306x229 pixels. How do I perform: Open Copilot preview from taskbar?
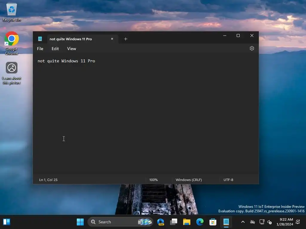160,222
